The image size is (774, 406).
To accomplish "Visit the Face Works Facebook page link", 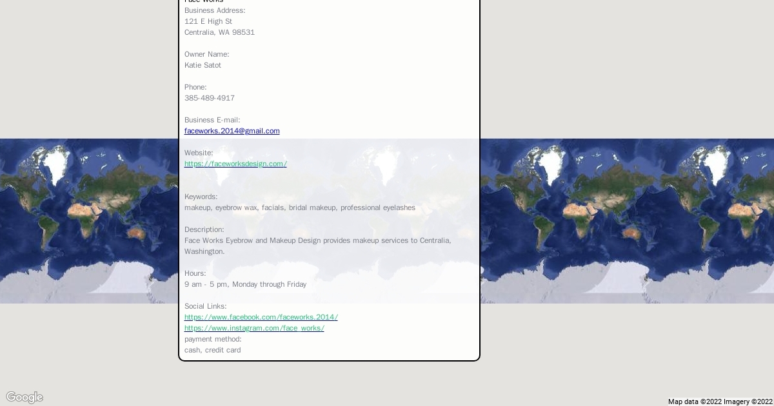I will (261, 317).
